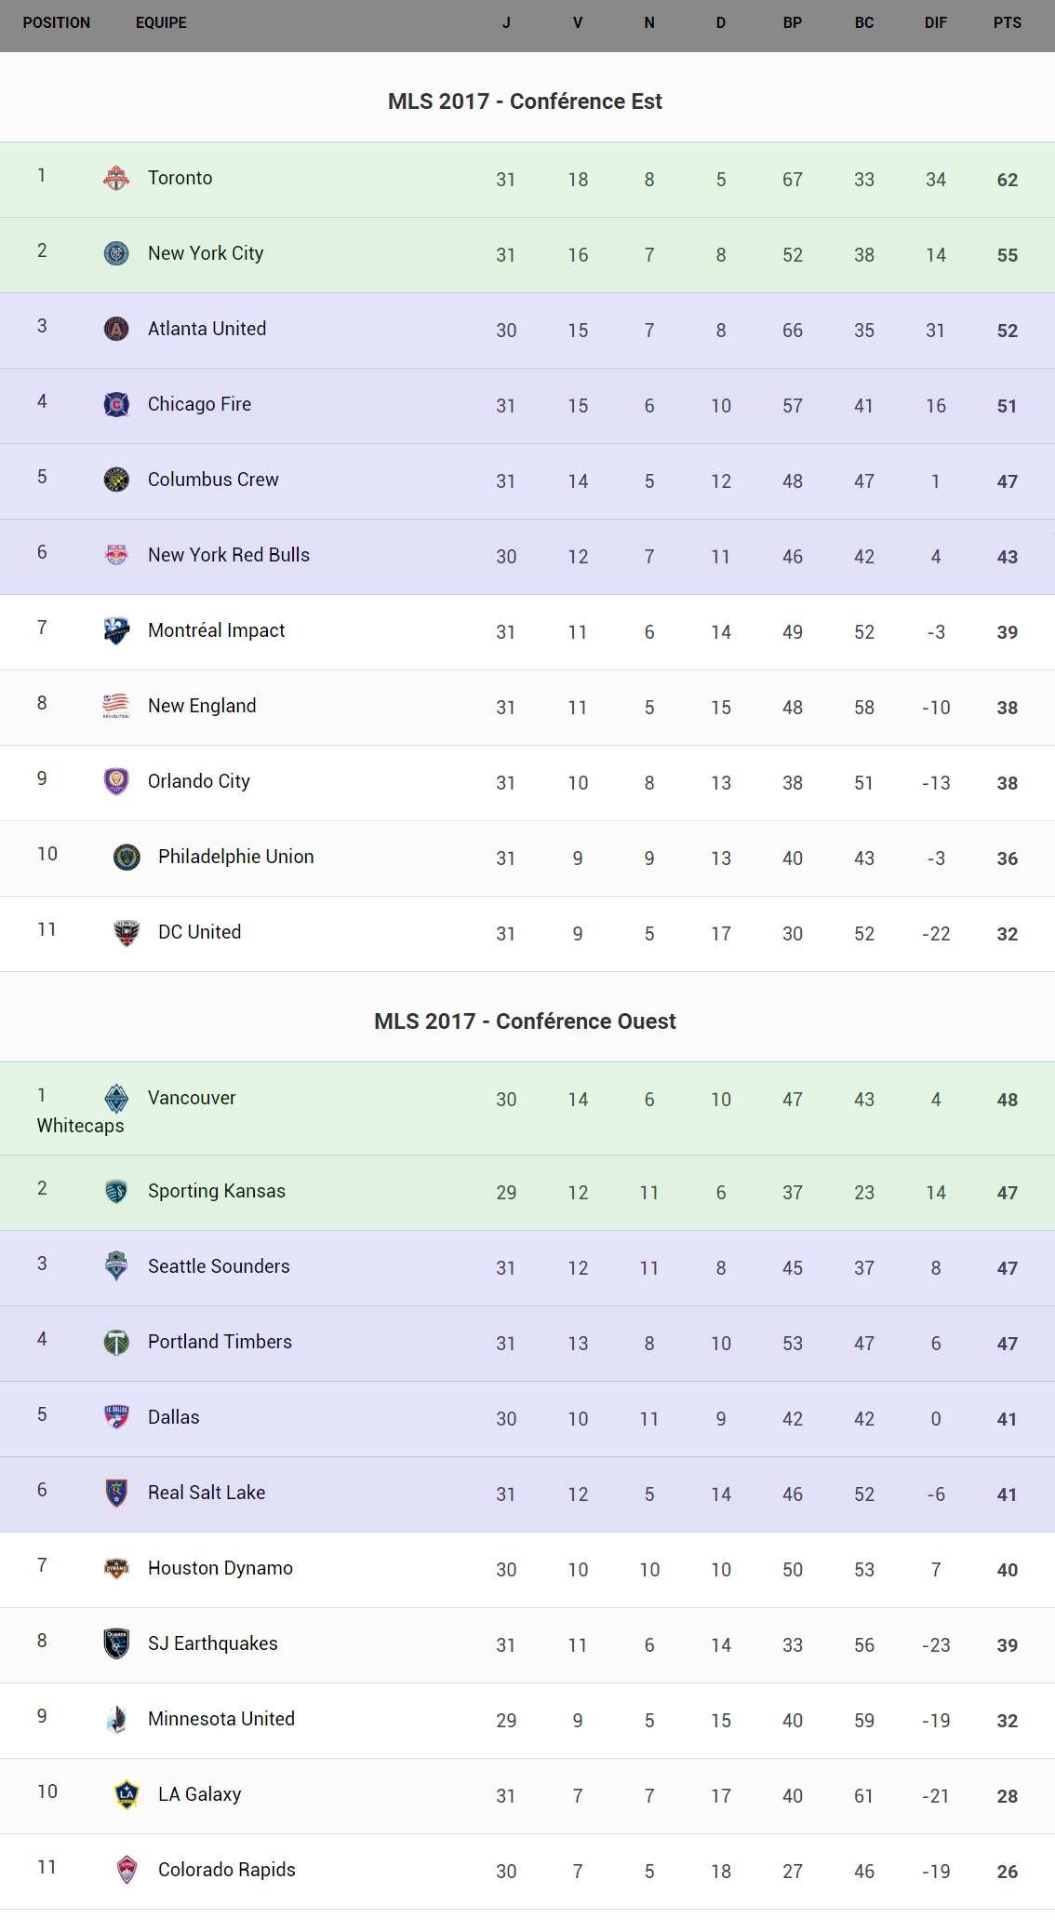Select the Seattle Sounders team name
This screenshot has width=1055, height=1920.
click(219, 1266)
